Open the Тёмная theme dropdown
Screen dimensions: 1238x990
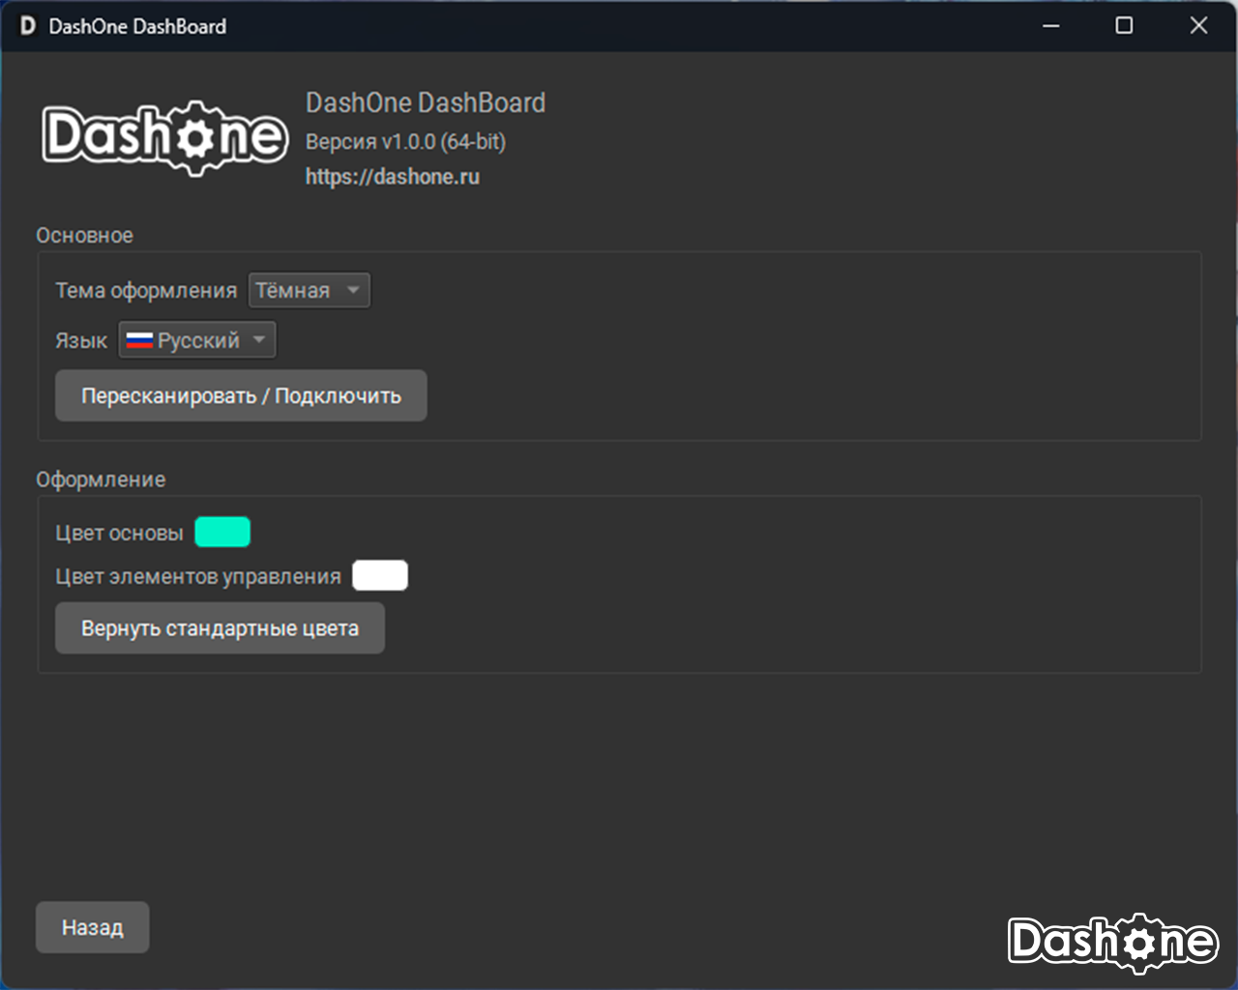pos(309,290)
